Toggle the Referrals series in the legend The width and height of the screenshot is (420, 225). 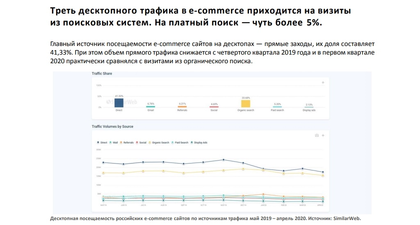point(127,142)
